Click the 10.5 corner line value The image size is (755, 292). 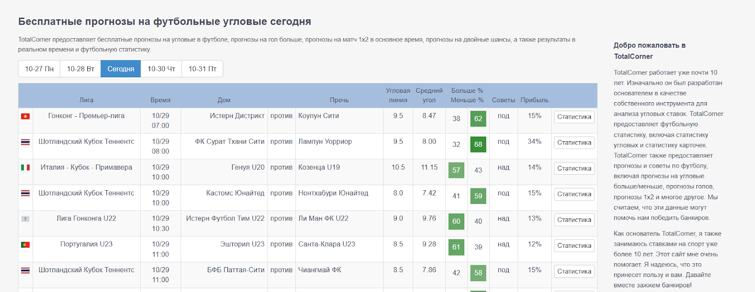point(398,167)
